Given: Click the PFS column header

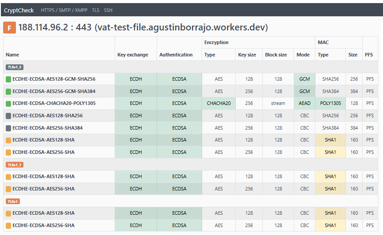Looking at the screenshot, I should (369, 55).
